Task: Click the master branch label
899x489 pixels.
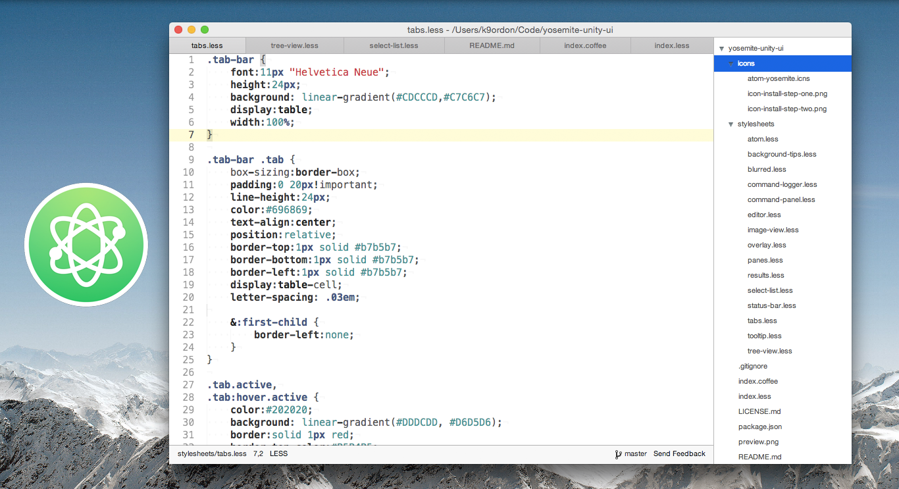Action: point(636,453)
